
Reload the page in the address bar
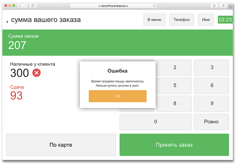pos(154,6)
